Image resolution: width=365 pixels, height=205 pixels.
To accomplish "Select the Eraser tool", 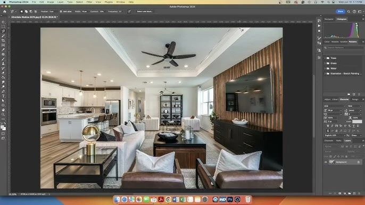I will tap(3, 73).
